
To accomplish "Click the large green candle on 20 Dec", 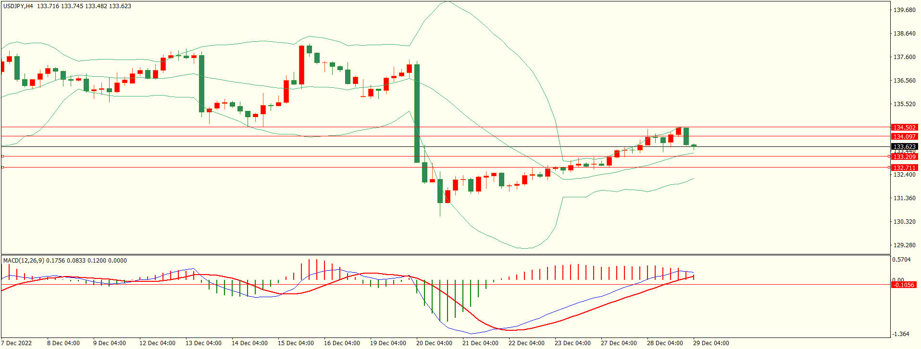I will [x=417, y=113].
